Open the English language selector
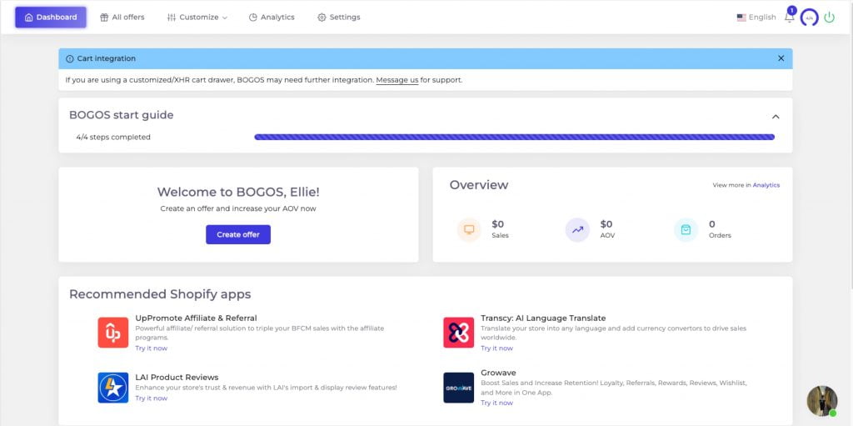This screenshot has width=853, height=426. click(756, 18)
